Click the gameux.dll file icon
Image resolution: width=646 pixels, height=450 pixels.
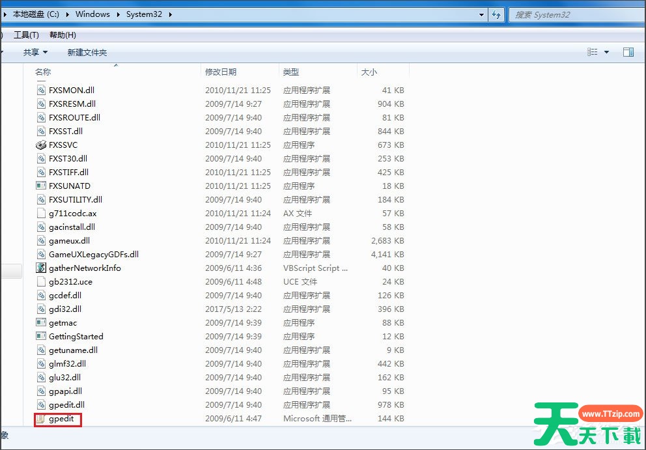[40, 240]
